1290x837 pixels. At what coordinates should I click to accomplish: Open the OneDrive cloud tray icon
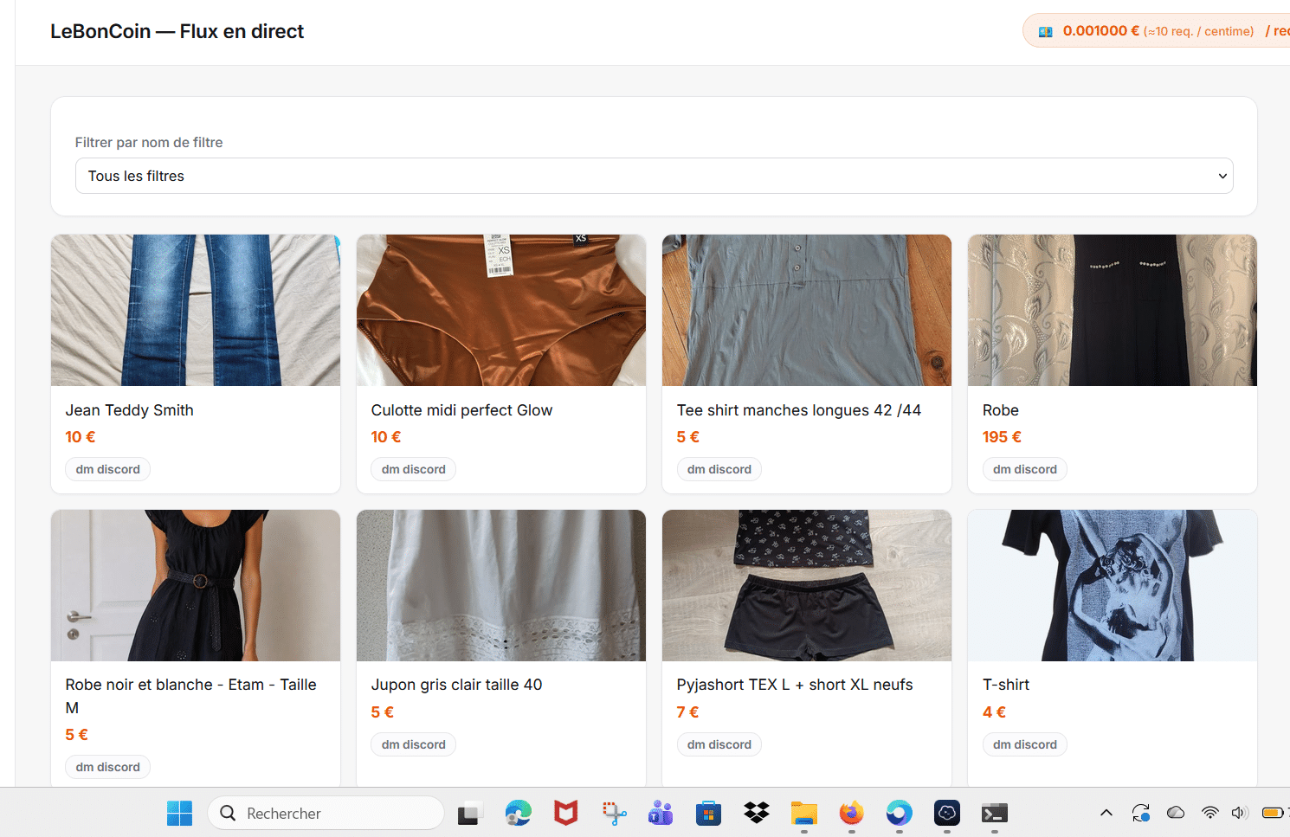(1176, 813)
